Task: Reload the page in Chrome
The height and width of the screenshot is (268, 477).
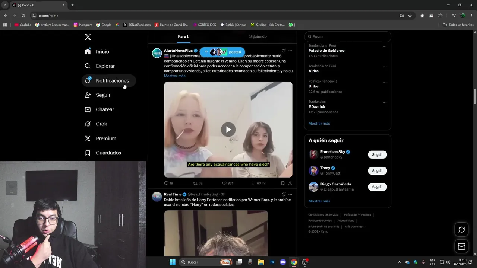Action: [x=23, y=16]
